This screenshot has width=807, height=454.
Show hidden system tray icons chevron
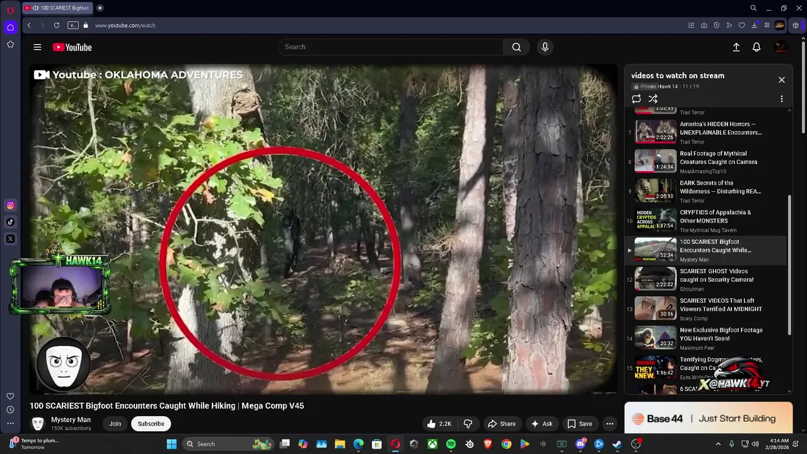tap(718, 444)
